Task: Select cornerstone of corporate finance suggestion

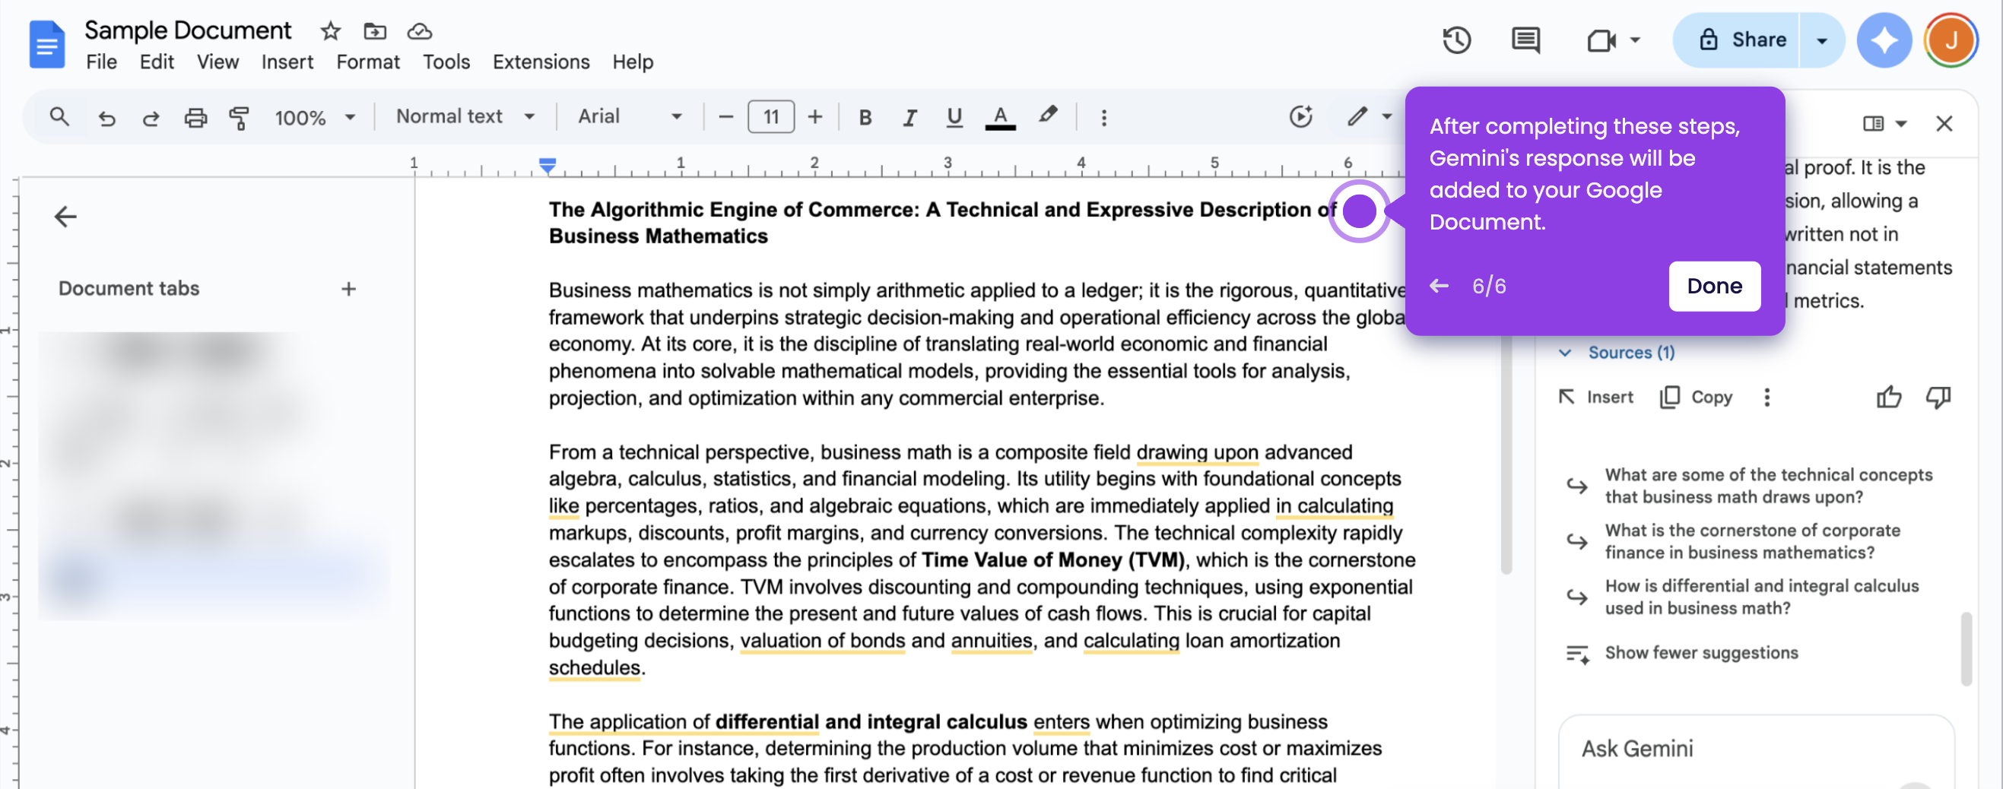Action: (x=1734, y=541)
